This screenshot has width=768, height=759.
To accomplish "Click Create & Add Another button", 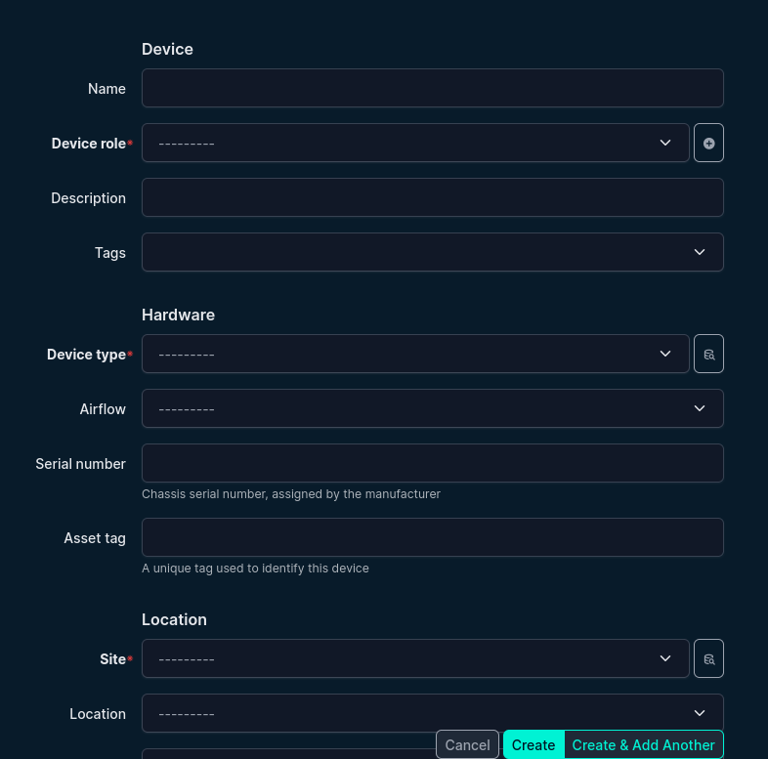I will [x=643, y=744].
